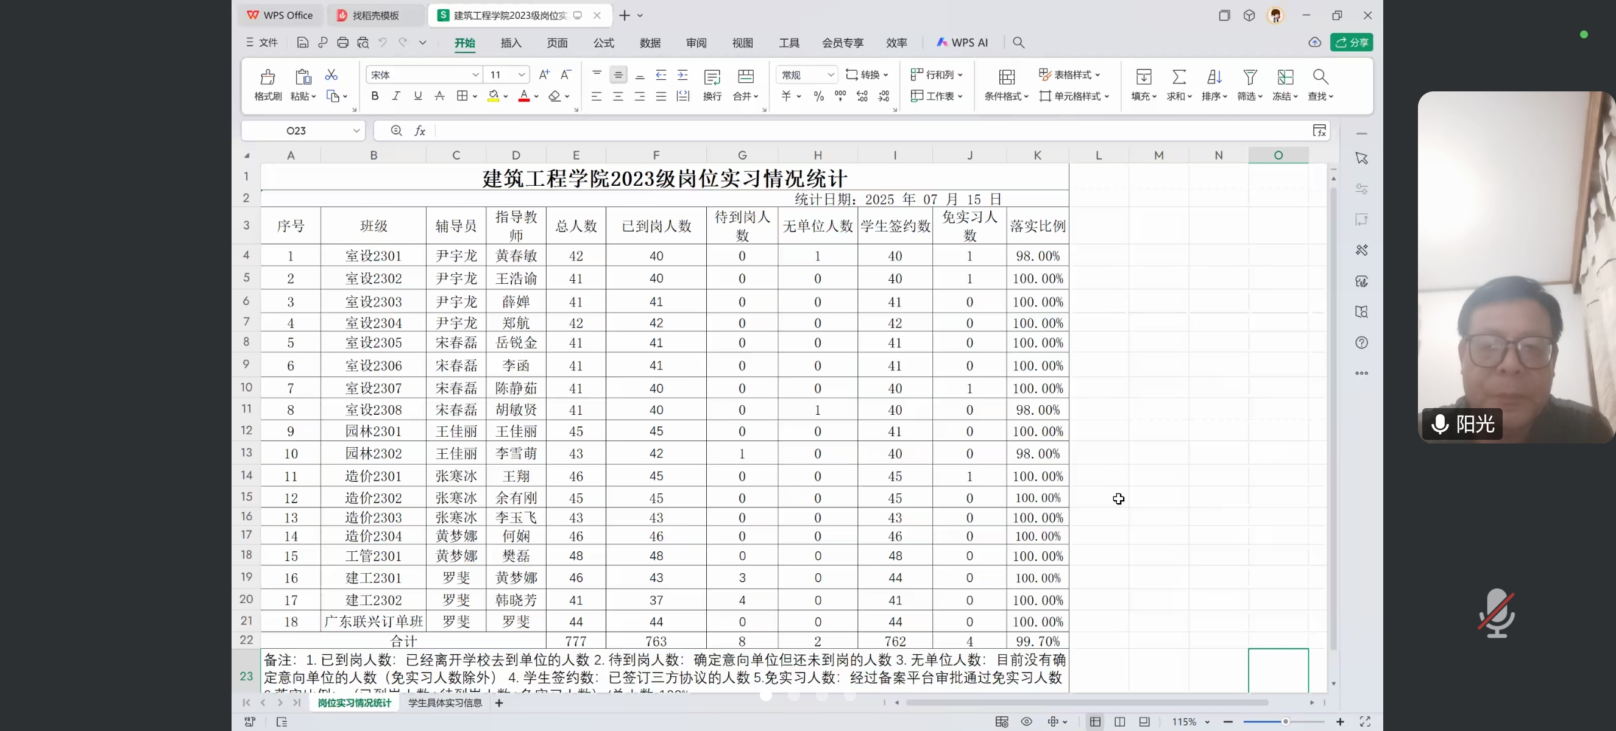Open the number format dropdown
The width and height of the screenshot is (1616, 731).
tap(831, 74)
